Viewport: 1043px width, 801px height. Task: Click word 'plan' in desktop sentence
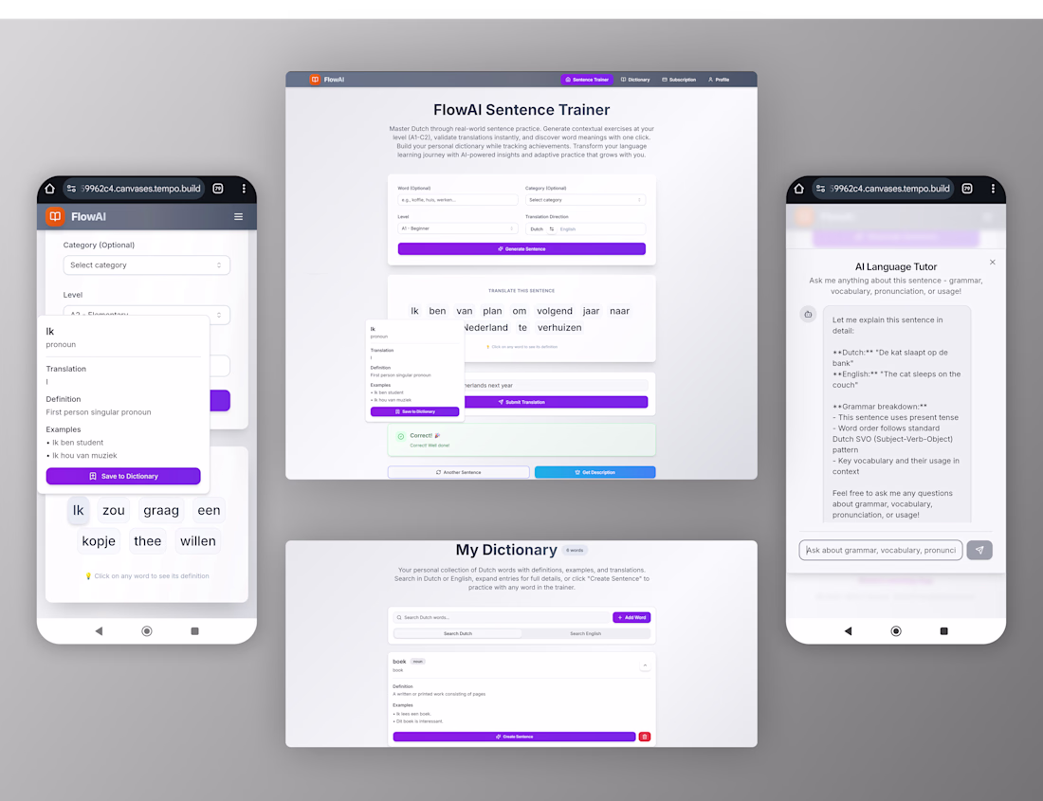coord(492,311)
